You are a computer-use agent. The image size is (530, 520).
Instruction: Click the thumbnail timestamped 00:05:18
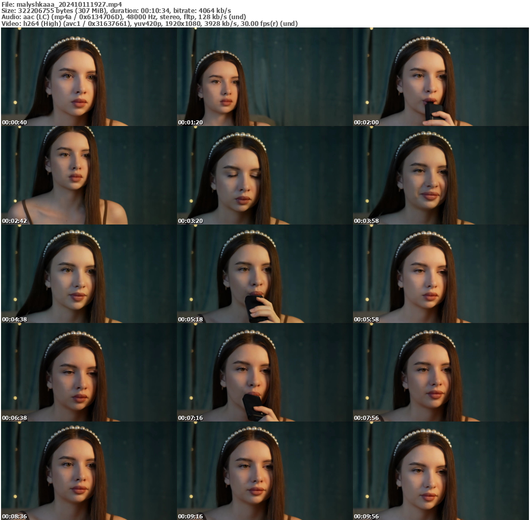264,274
